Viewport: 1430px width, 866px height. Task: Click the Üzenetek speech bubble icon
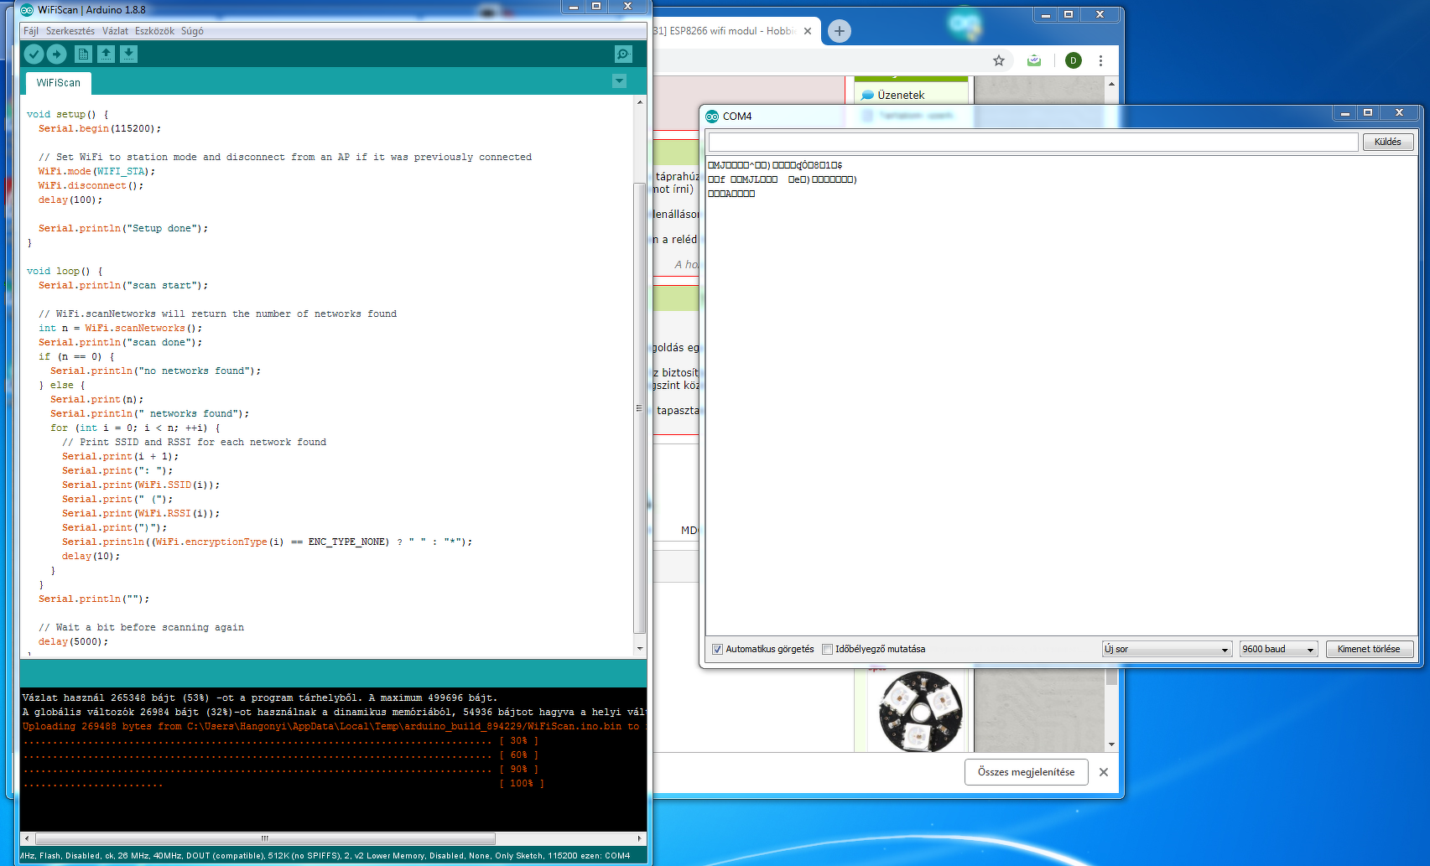867,96
